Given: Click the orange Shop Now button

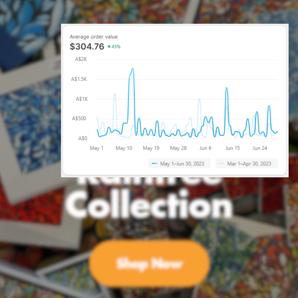Looking at the screenshot, I should [x=149, y=263].
